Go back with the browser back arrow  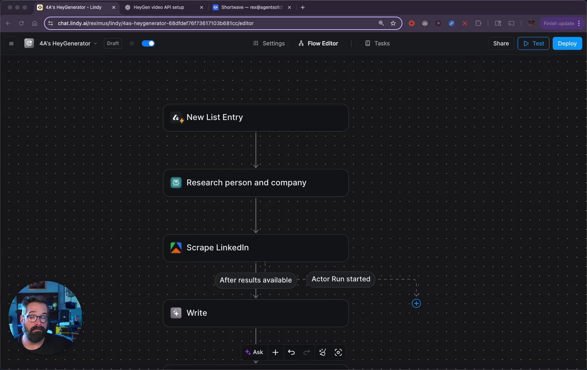point(8,23)
